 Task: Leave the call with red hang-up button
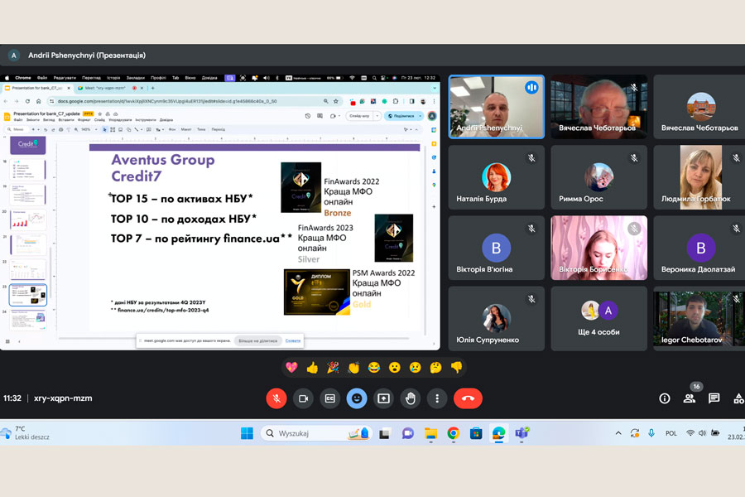[x=468, y=398]
